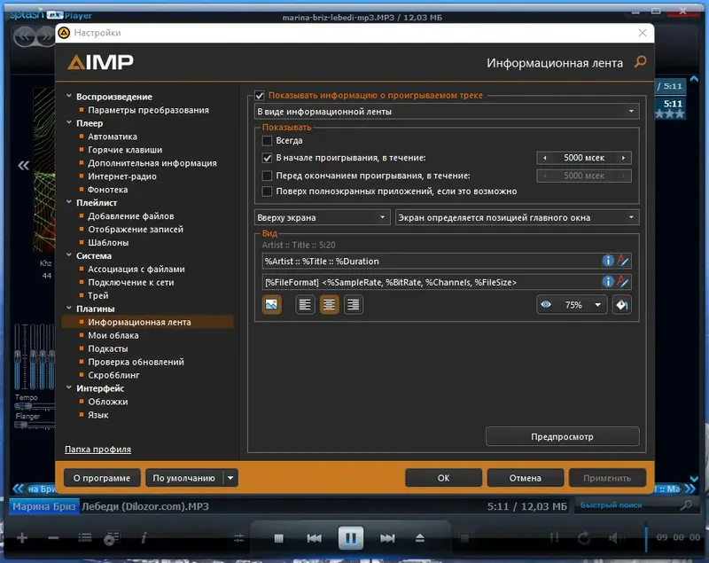Enable the 'Всегда' checkbox
This screenshot has width=709, height=563.
pyautogui.click(x=267, y=141)
